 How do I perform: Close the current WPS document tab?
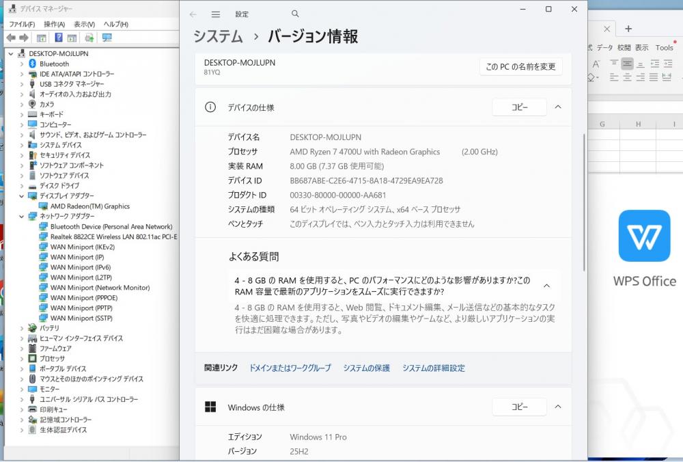[607, 29]
